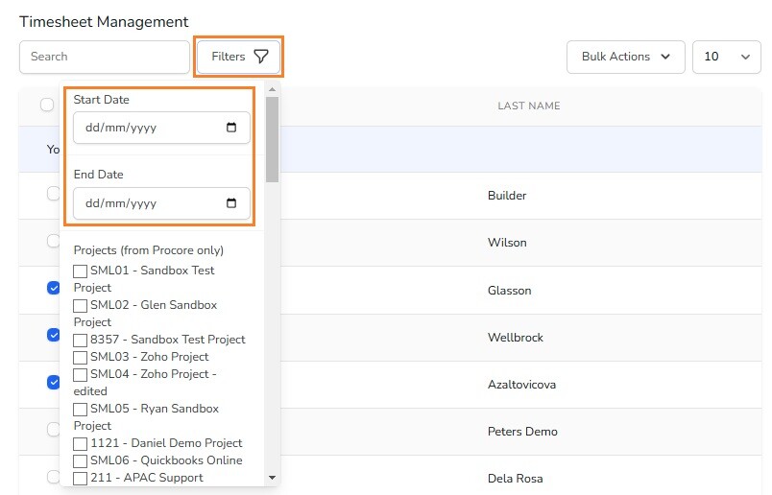Click the Start Date input field
772x495 pixels.
161,128
